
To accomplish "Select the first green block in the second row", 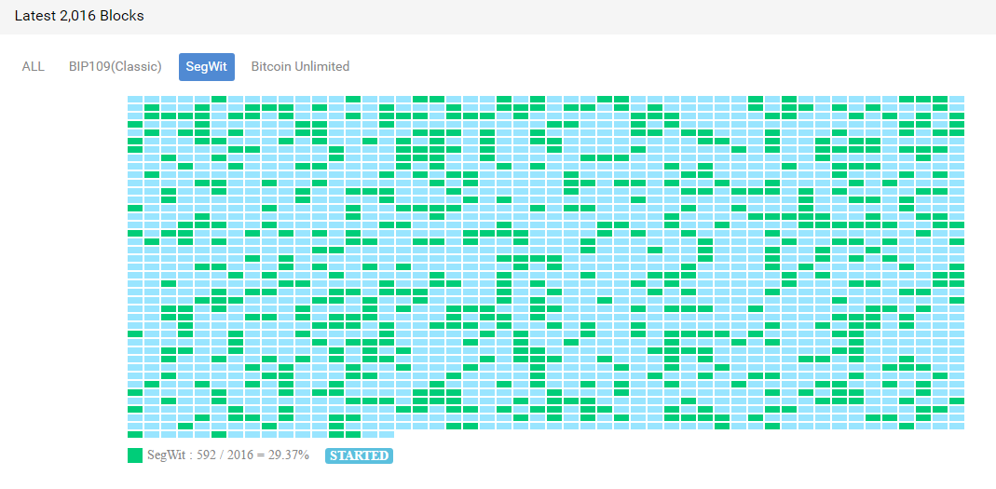I will tap(152, 107).
